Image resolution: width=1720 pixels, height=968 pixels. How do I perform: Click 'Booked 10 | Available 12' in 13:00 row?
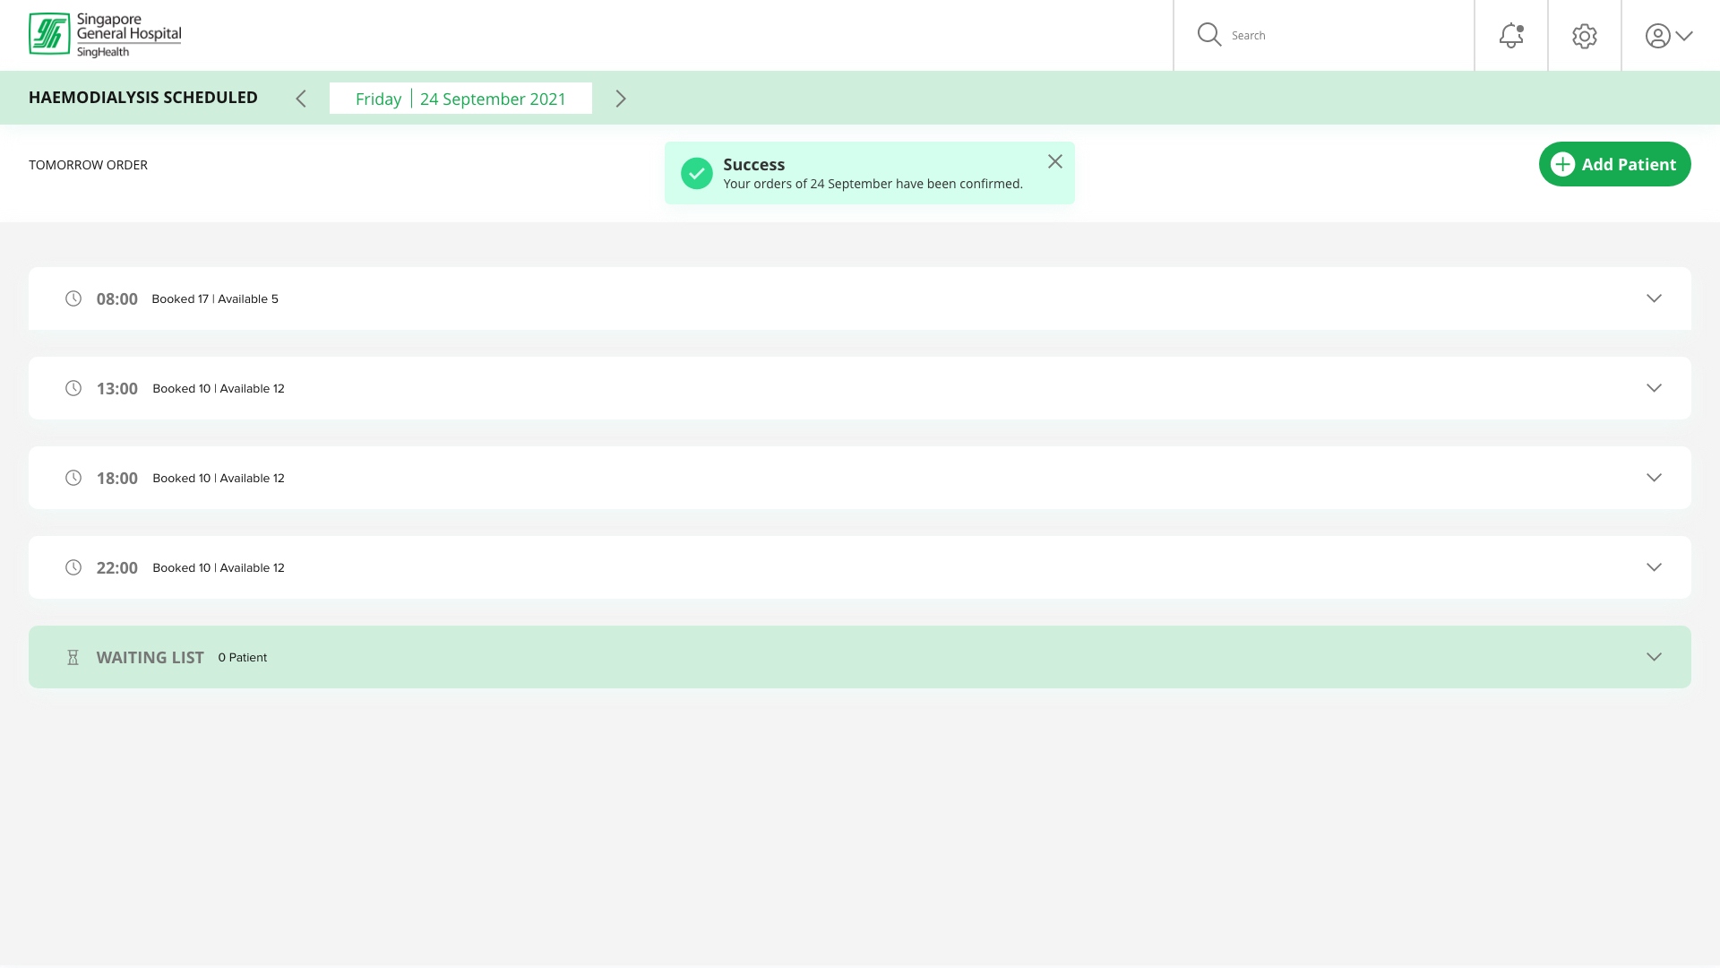point(219,389)
